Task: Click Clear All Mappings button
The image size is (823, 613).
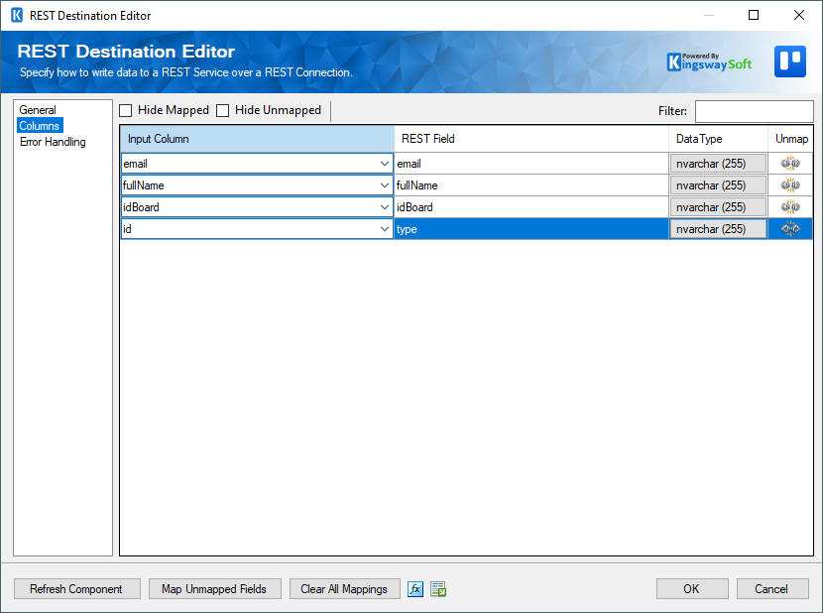Action: [344, 589]
